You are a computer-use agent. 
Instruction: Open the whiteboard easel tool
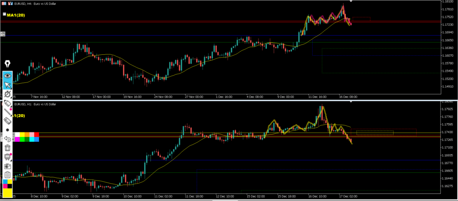point(7,157)
